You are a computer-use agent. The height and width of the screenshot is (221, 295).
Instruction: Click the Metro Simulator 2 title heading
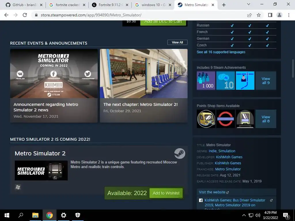(40, 153)
